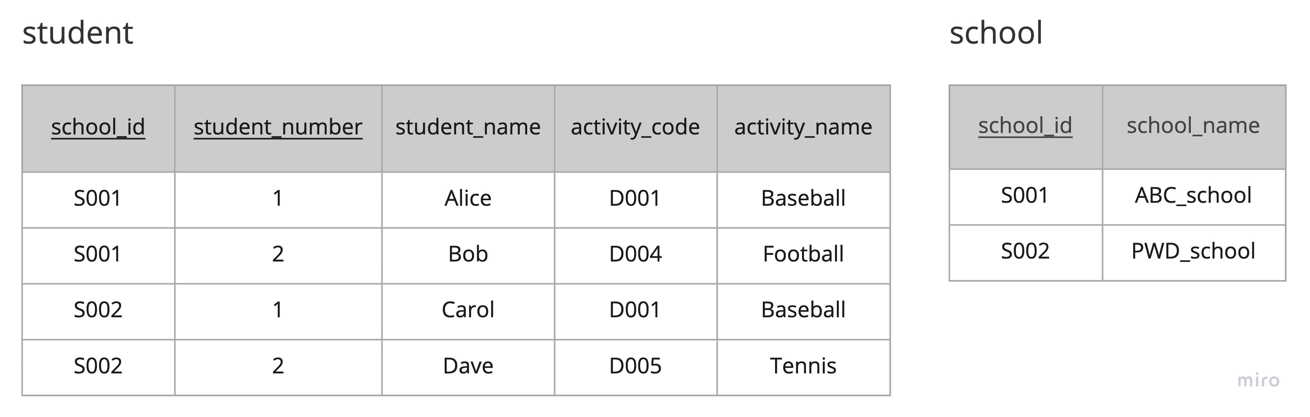The image size is (1310, 417).
Task: Select the D005 activity code cell
Action: pyautogui.click(x=635, y=366)
